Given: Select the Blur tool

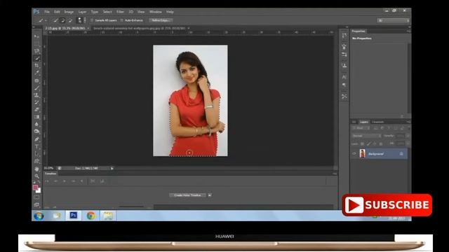Looking at the screenshot, I should click(36, 124).
